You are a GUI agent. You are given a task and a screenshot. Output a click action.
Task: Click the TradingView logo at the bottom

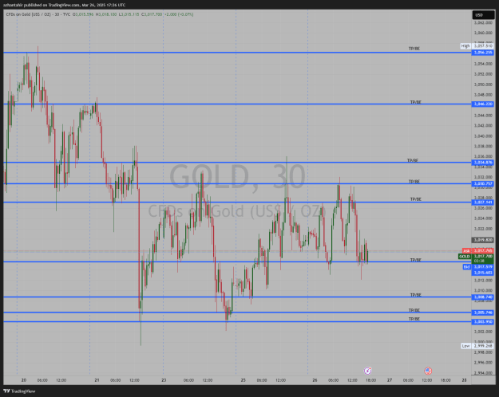[19, 391]
